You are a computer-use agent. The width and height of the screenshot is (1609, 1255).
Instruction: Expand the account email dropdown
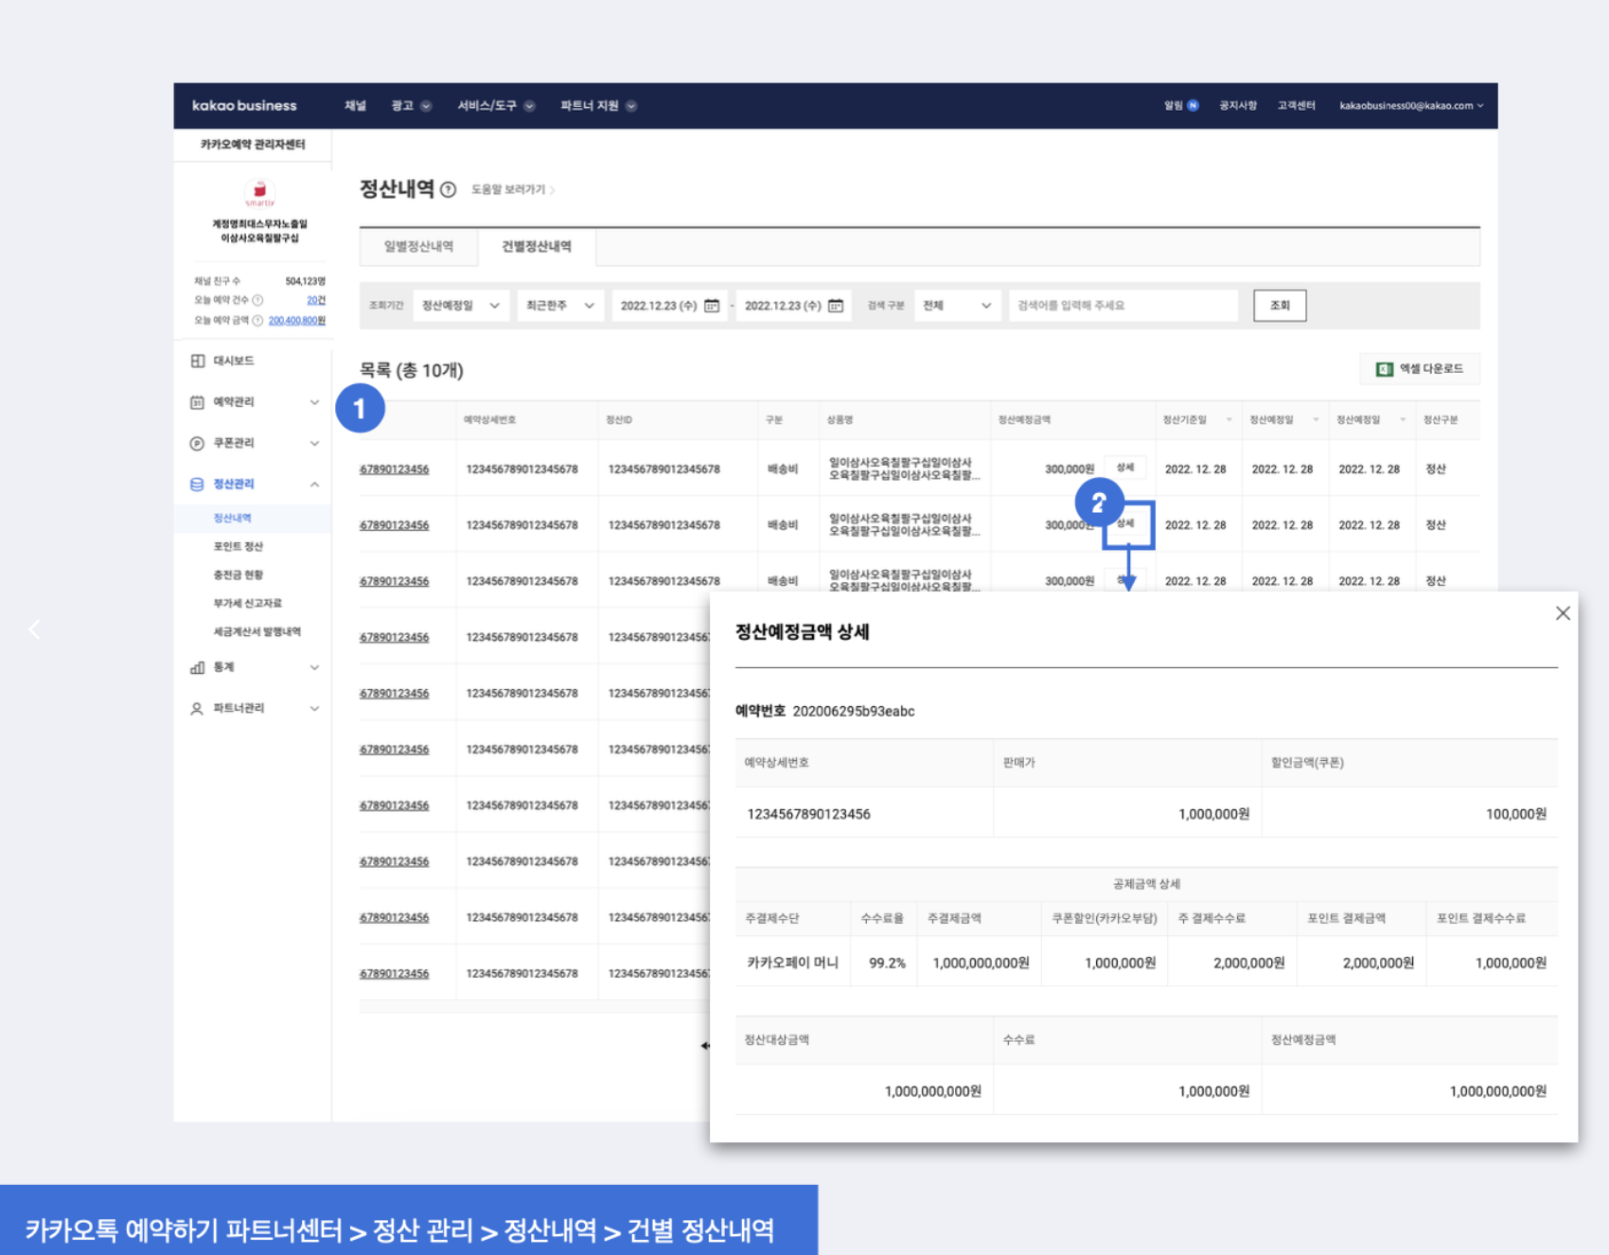[1410, 106]
